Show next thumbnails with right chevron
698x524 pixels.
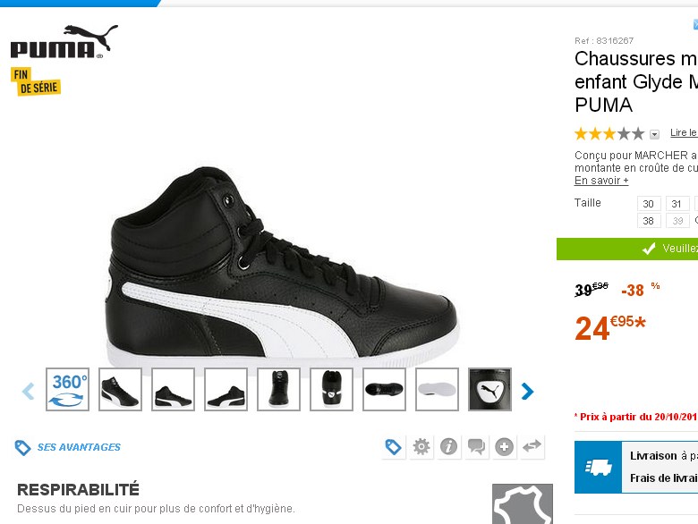(527, 391)
